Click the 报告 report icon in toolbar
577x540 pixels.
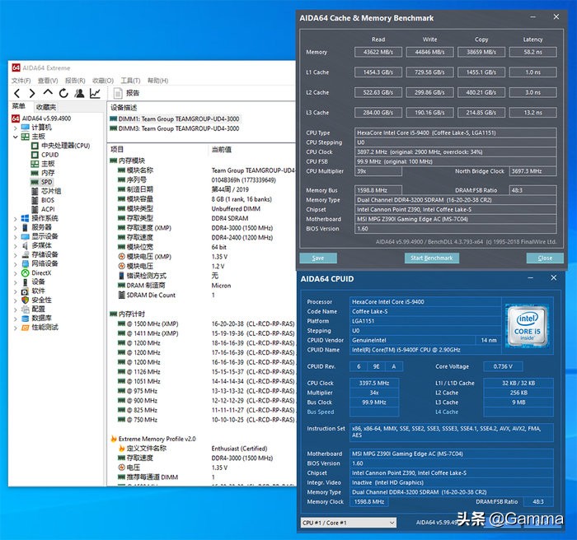click(126, 93)
